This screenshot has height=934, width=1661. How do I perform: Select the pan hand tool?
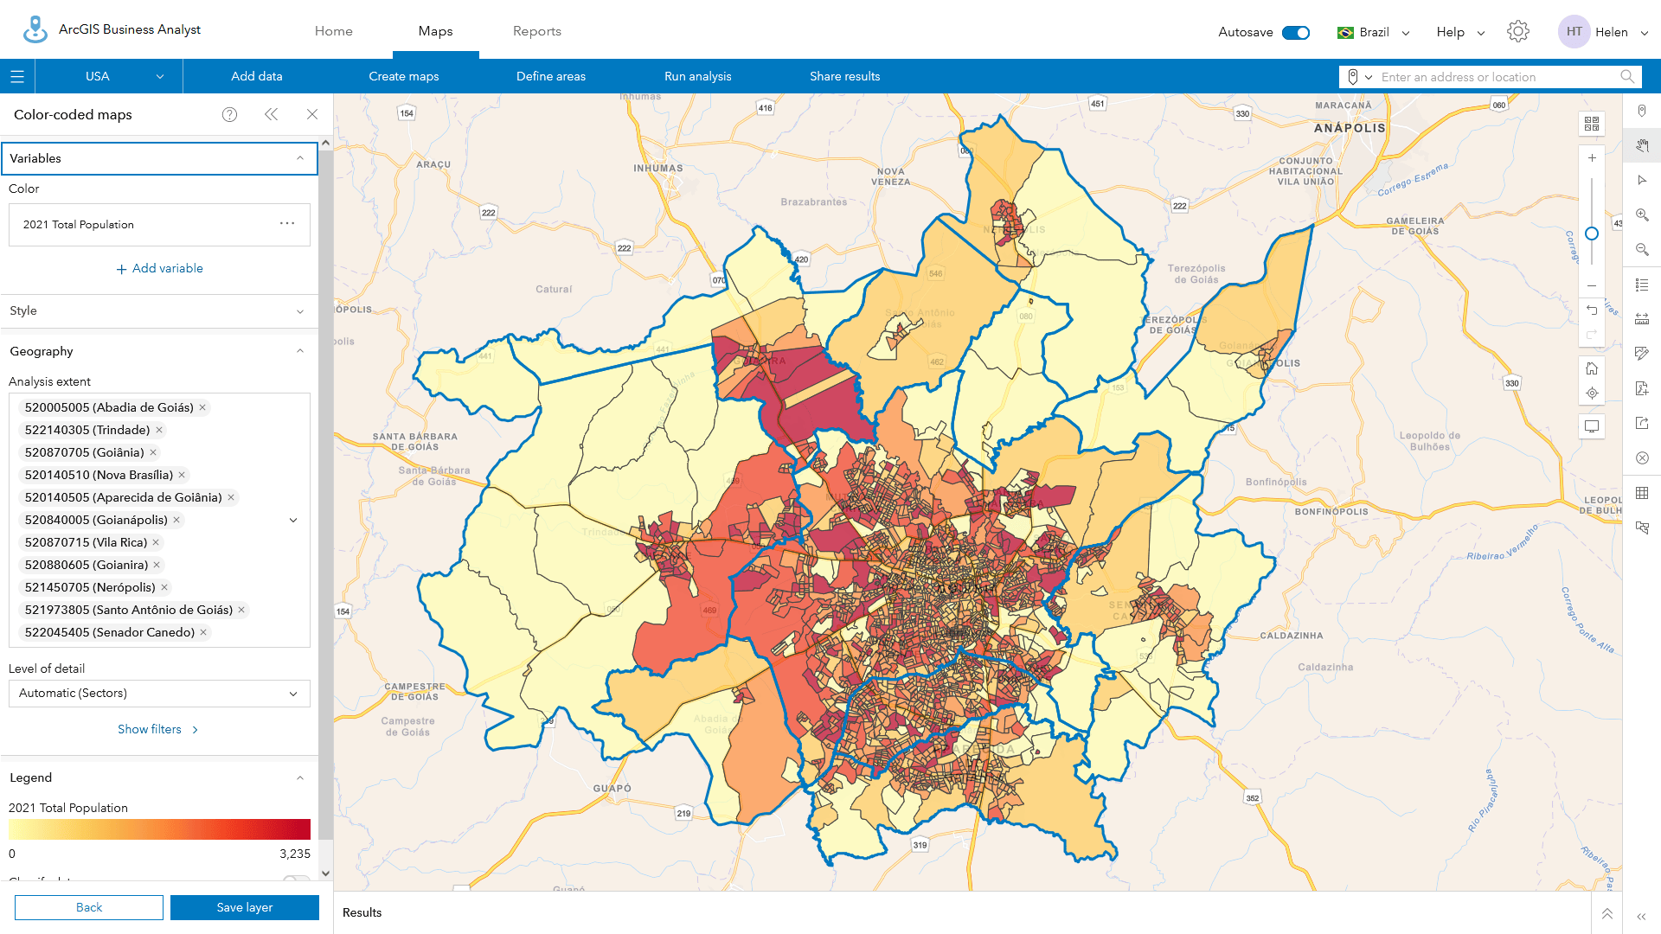[1642, 147]
